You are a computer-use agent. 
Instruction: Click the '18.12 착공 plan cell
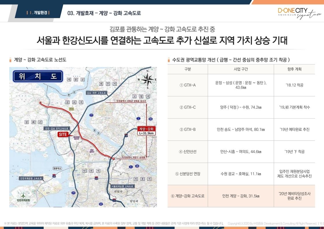tap(294, 85)
